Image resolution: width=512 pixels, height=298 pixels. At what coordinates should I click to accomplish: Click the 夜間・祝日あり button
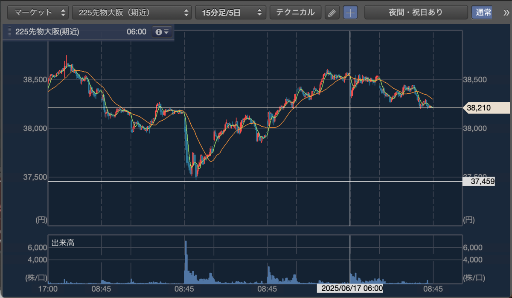(416, 12)
